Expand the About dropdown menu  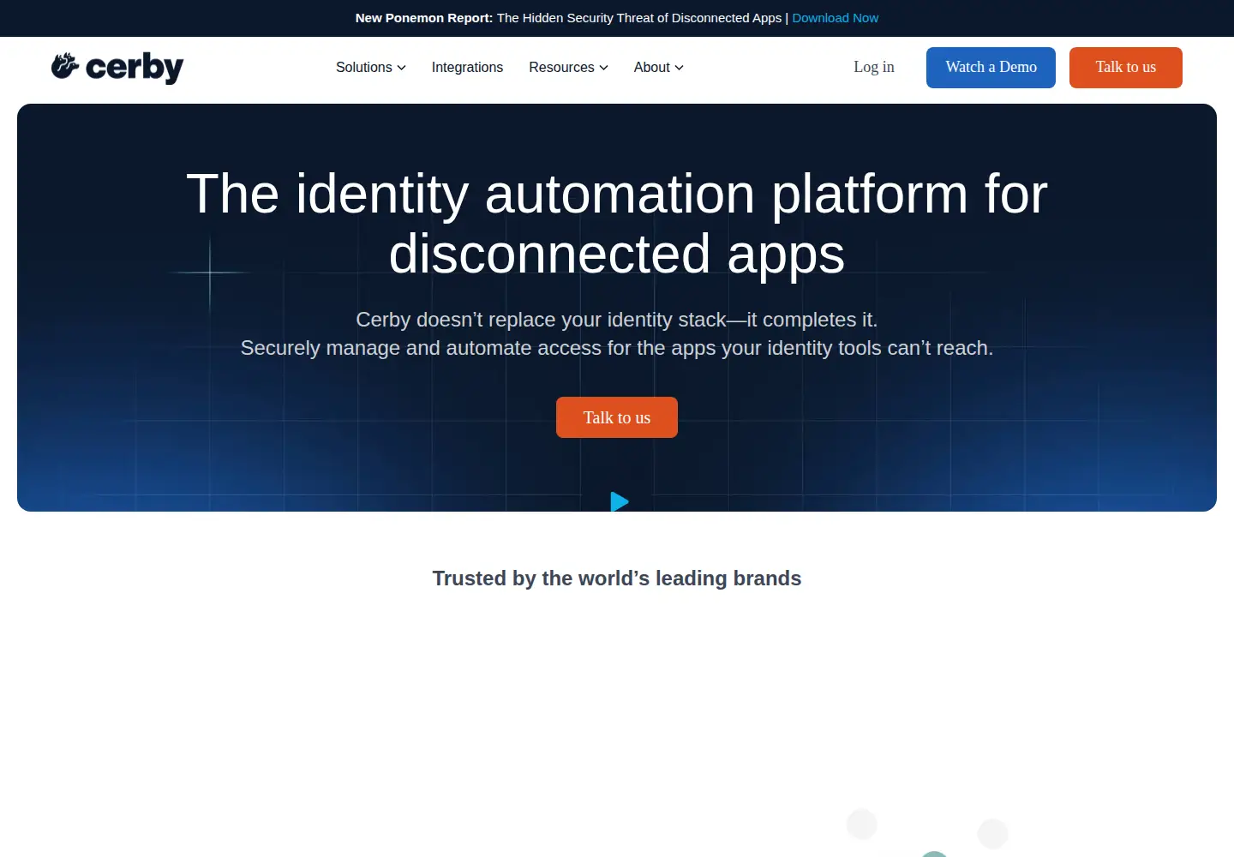[x=658, y=67]
